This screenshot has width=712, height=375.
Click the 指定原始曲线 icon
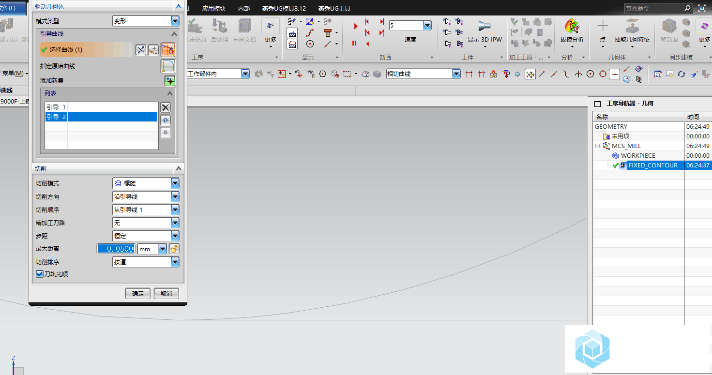click(x=168, y=66)
